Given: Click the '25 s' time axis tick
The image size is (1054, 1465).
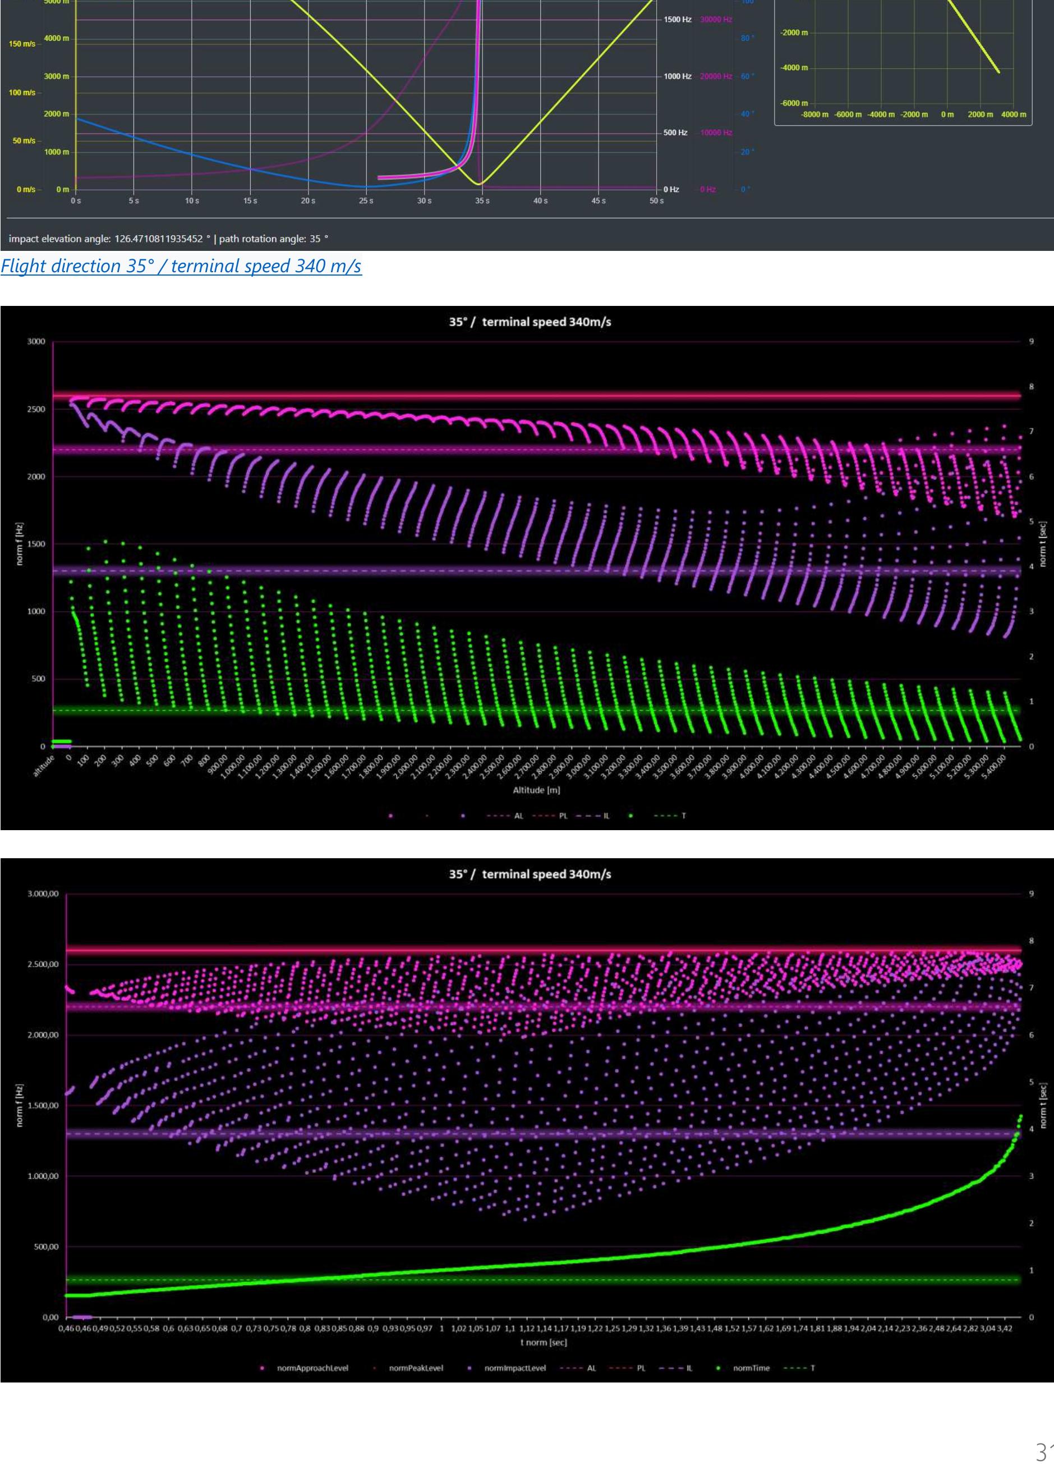Looking at the screenshot, I should coord(366,201).
